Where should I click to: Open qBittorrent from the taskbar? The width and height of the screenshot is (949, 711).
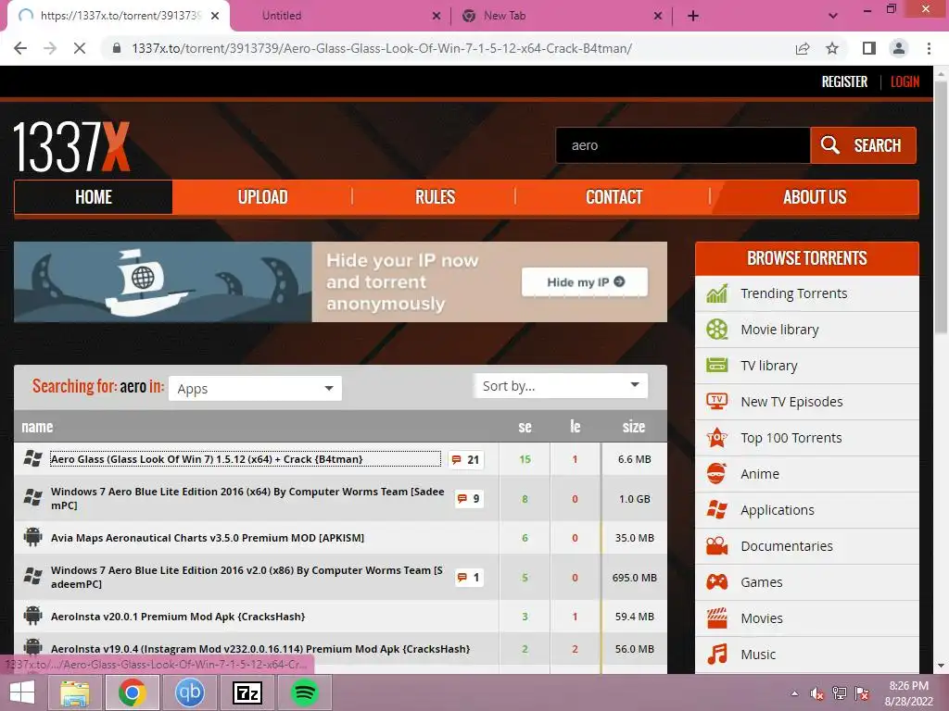pos(189,692)
